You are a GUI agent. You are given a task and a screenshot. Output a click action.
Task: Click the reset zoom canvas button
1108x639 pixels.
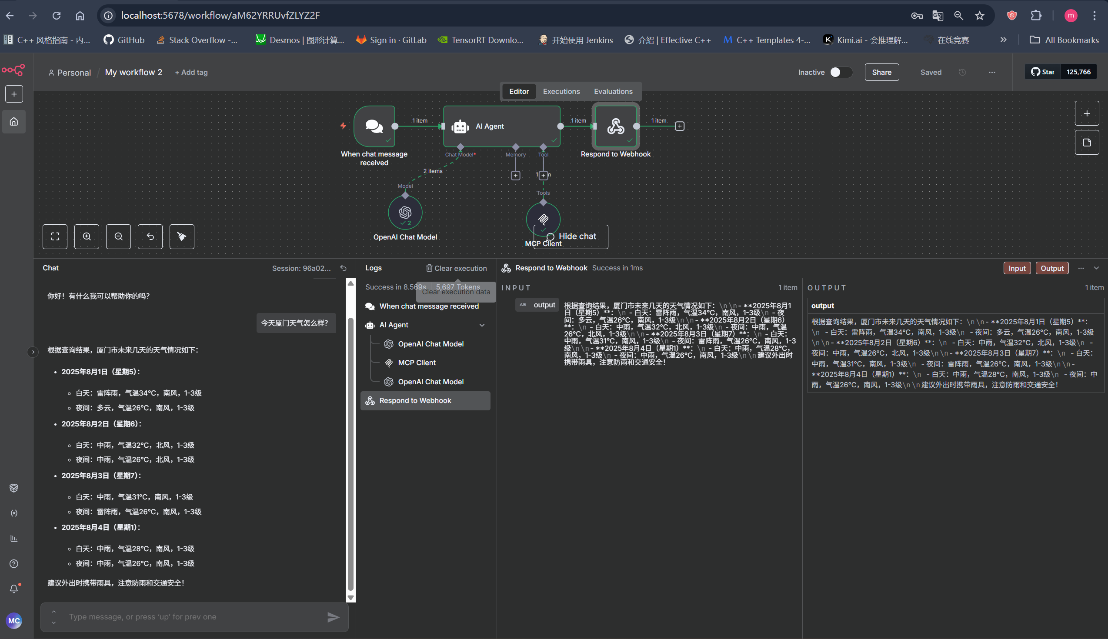(x=150, y=236)
